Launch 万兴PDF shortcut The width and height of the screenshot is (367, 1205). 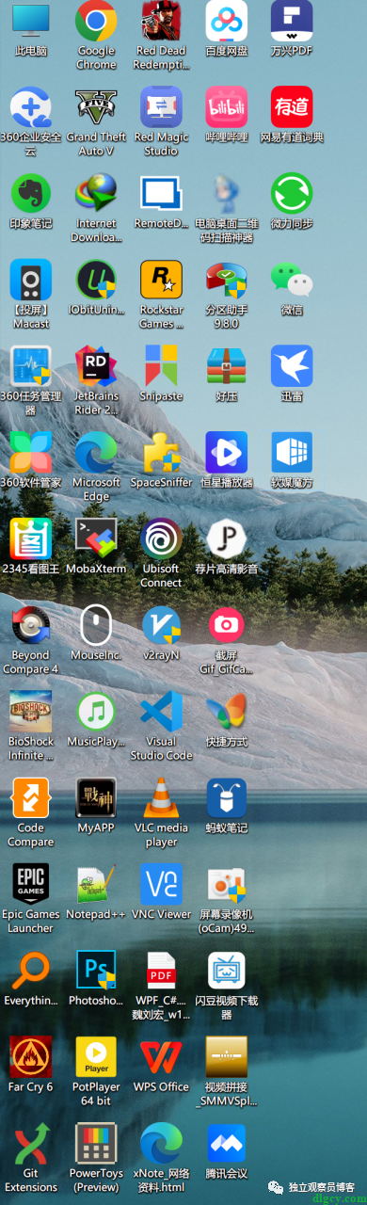tap(292, 21)
